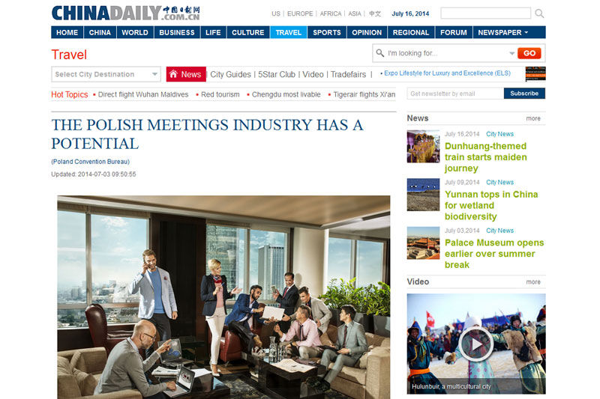Click the Subscribe newsletter button
Image resolution: width=600 pixels, height=399 pixels.
coord(524,93)
